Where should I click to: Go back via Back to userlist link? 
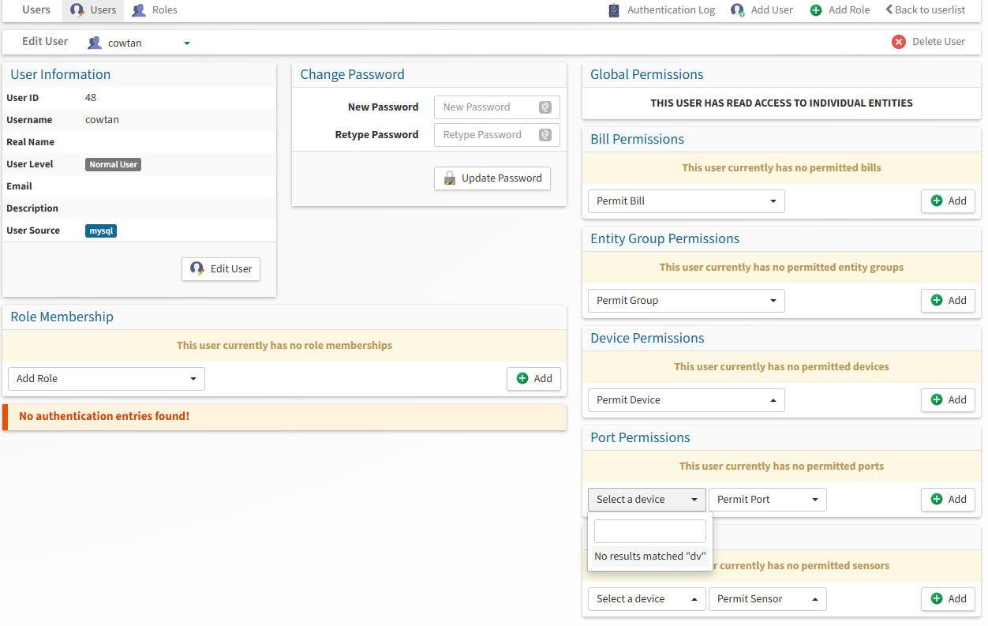(925, 10)
